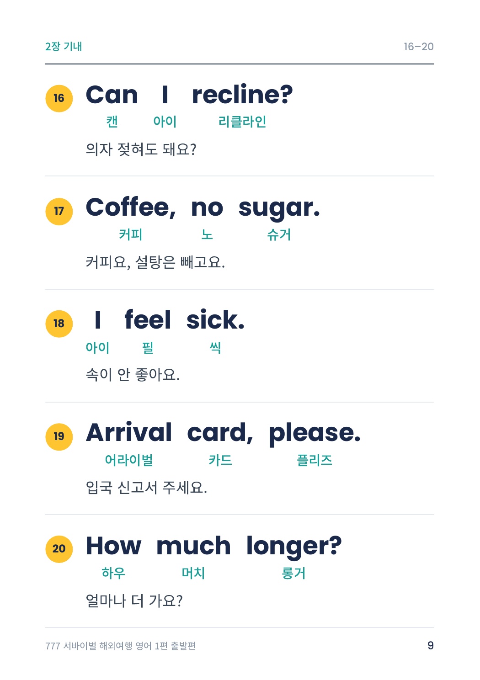Click the word 'Coffee,' in phrase 17
The image size is (480, 680).
(131, 208)
